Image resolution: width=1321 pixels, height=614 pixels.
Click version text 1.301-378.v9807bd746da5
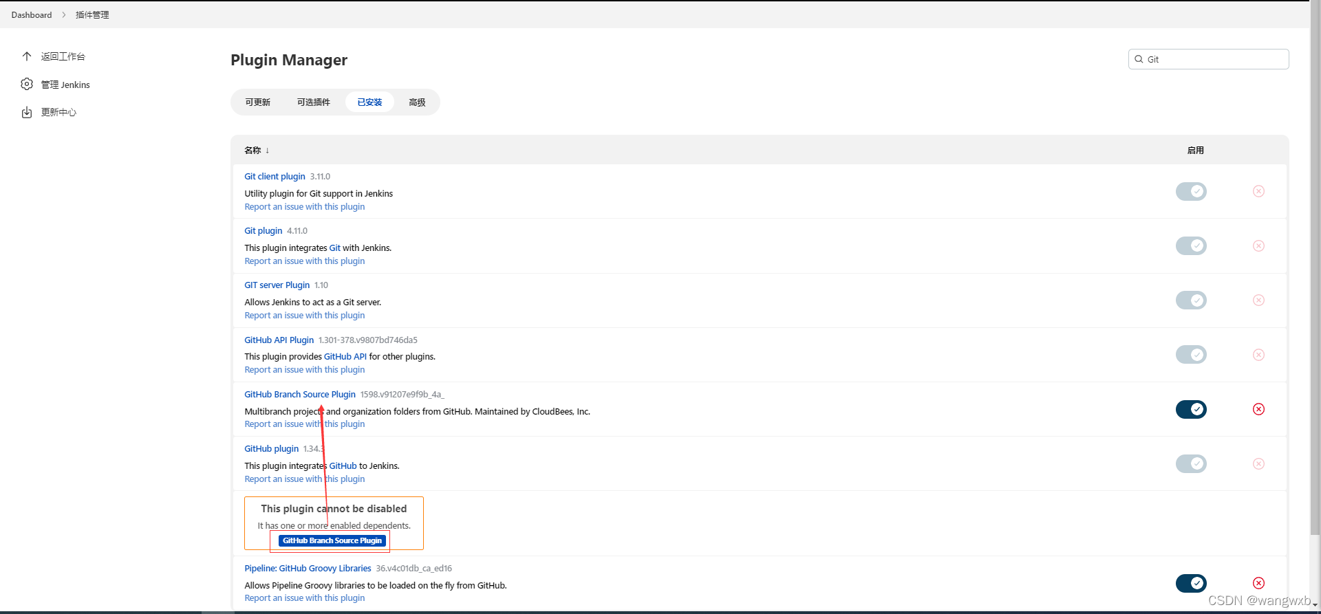tap(368, 340)
